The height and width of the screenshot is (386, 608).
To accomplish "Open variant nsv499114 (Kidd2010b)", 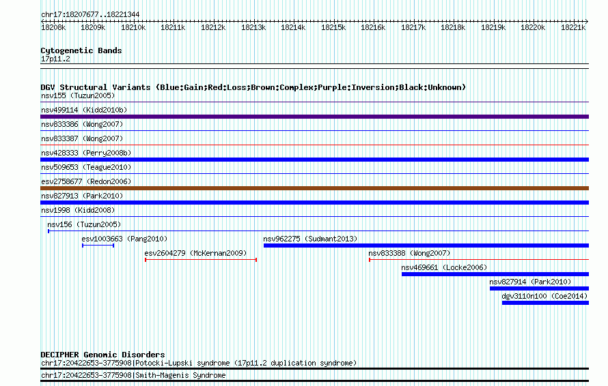I will click(x=84, y=110).
